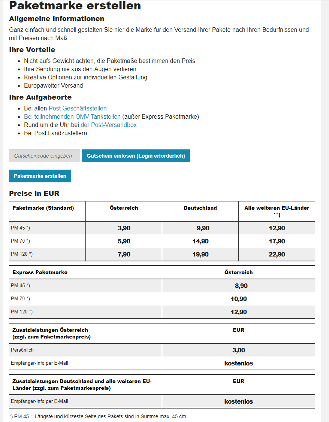329x422 pixels.
Task: Click the blue Paketmarke erstellen button
Action: (x=40, y=176)
